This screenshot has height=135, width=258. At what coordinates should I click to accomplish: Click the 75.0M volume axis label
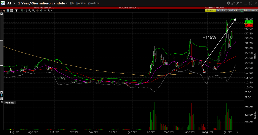tap(249, 107)
